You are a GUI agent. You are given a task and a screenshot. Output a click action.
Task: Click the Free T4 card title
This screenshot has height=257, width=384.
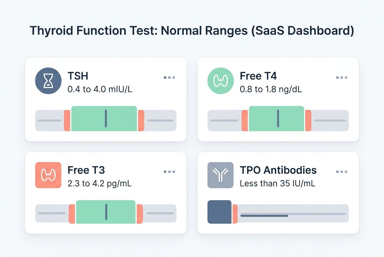[x=258, y=76]
